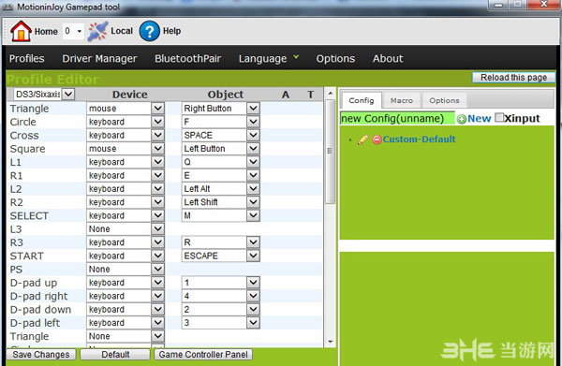Open the controller index dropdown showing 0
The image size is (562, 366).
point(73,31)
